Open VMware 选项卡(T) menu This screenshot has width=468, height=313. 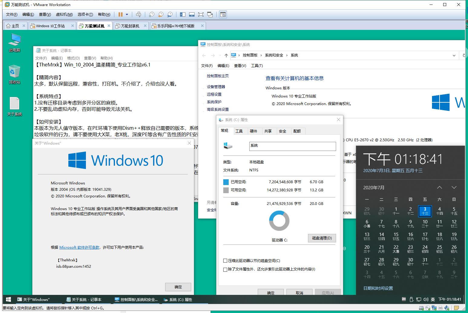coord(85,14)
